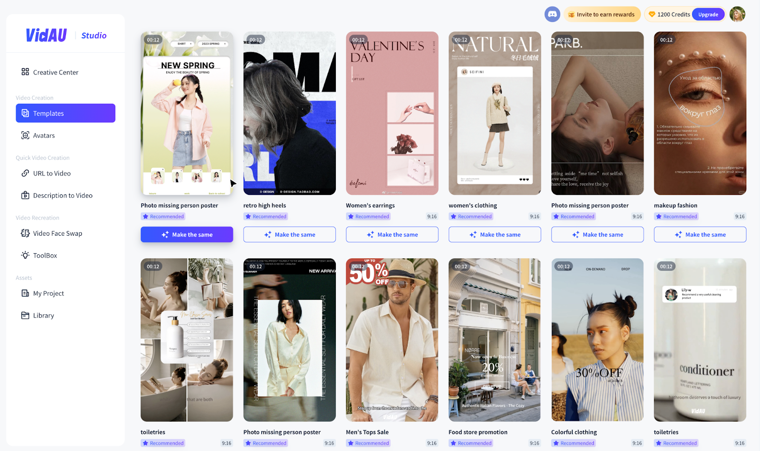760x451 pixels.
Task: Open Video Face Swap icon
Action: coord(25,233)
